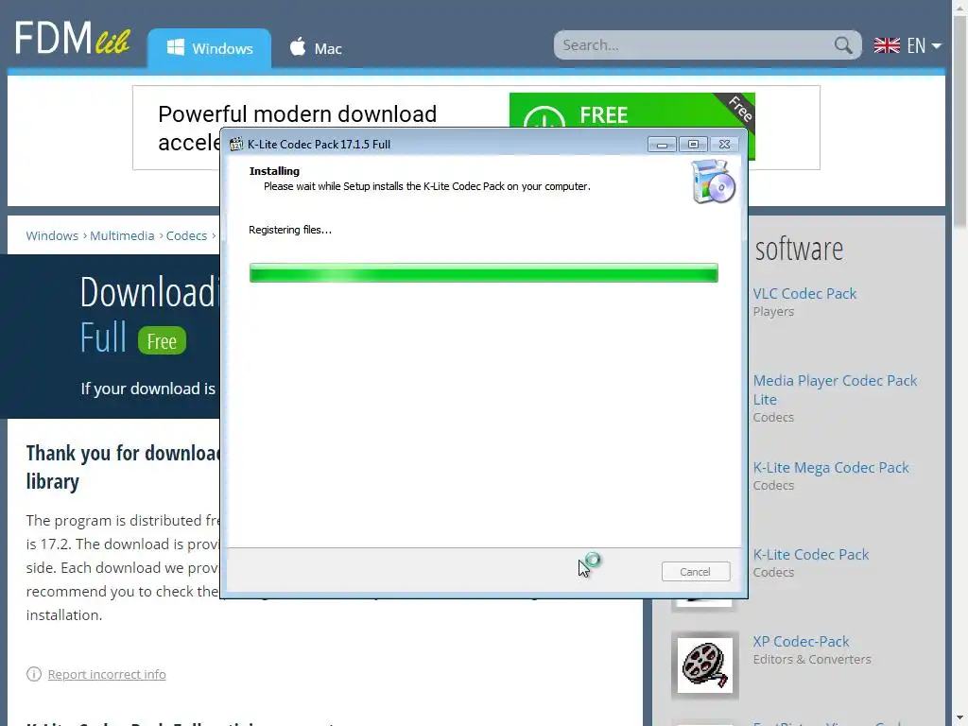
Task: Close the K-Lite installer window
Action: [725, 145]
